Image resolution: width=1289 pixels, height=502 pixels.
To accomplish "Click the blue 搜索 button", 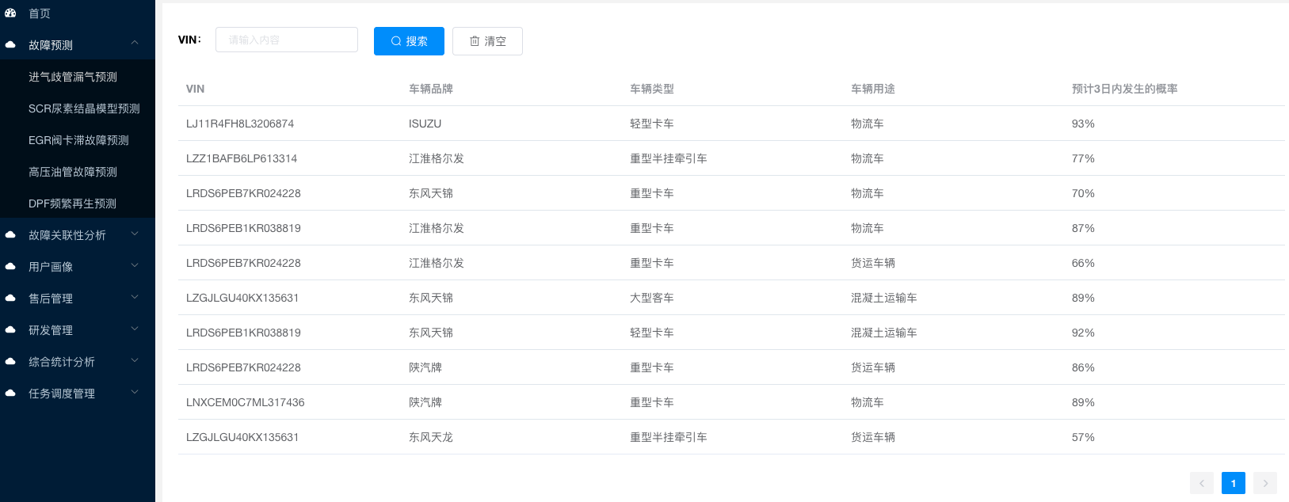I will [409, 41].
